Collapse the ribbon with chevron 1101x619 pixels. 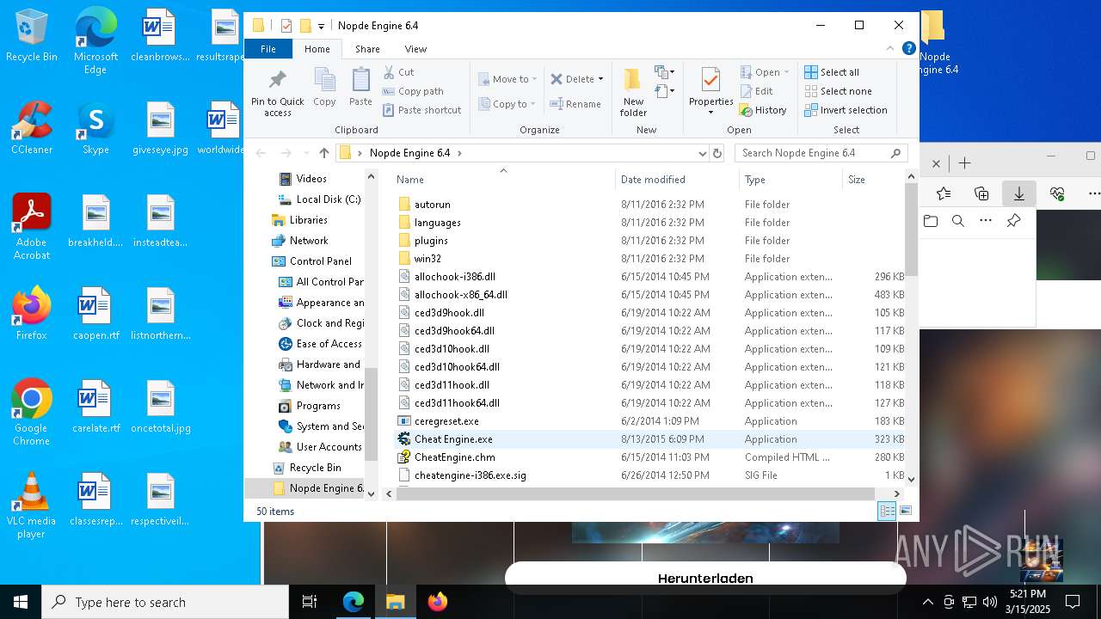tap(891, 49)
